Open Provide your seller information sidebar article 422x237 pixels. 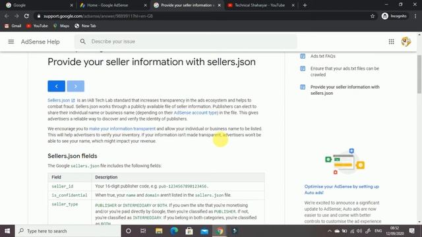(345, 90)
